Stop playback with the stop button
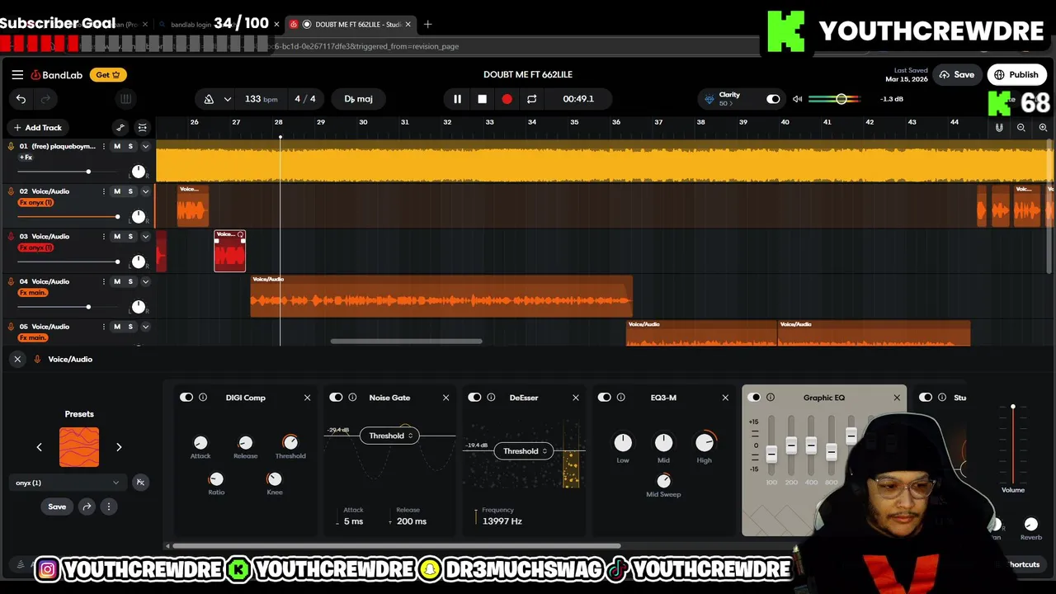 (482, 99)
